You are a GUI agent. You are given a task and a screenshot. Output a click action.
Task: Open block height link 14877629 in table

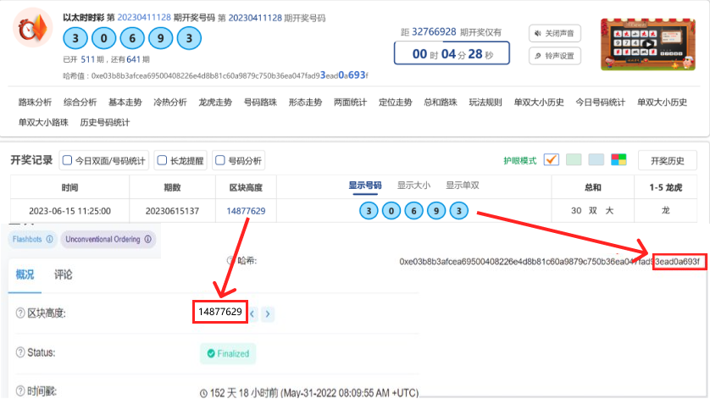pyautogui.click(x=246, y=211)
